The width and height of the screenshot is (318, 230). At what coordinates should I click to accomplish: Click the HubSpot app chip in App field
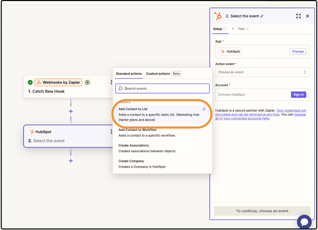point(230,52)
